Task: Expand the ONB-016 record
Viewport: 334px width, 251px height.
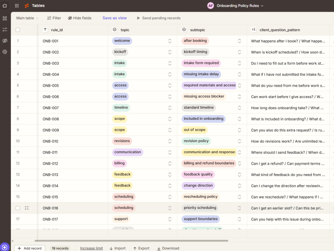Action: coord(27,208)
